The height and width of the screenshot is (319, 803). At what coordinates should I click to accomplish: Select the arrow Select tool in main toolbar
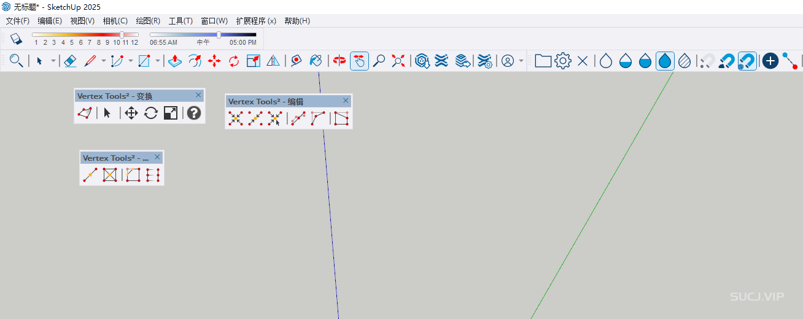point(39,61)
